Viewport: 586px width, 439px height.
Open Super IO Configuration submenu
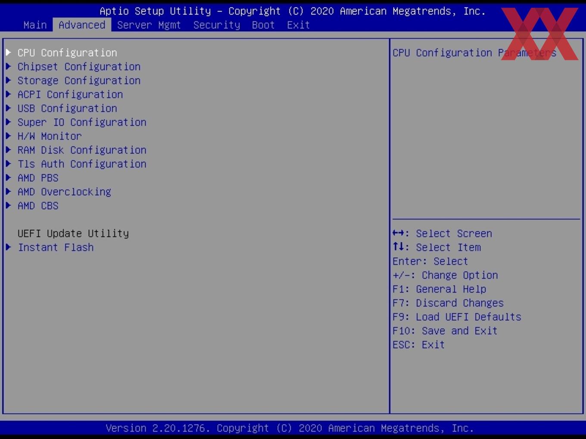coord(82,122)
